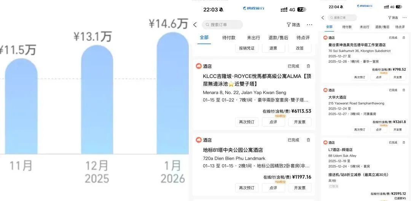Tap the 携程旅行 logo in the 22:03 screen
Screen dimensions: 411x201
tap(253, 8)
